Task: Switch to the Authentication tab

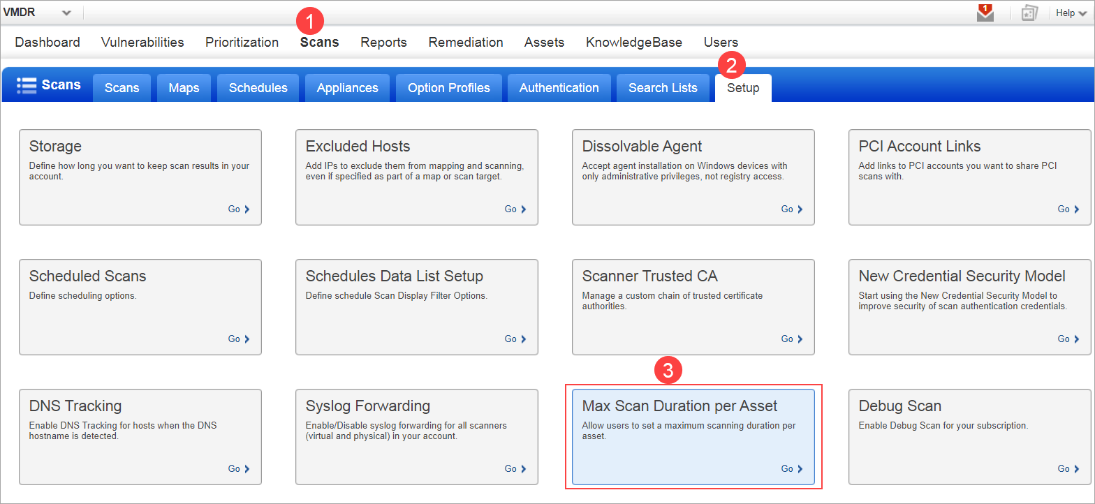Action: [x=559, y=88]
